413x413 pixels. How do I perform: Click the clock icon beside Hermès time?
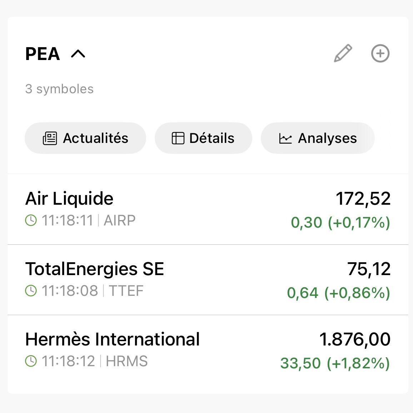(31, 361)
